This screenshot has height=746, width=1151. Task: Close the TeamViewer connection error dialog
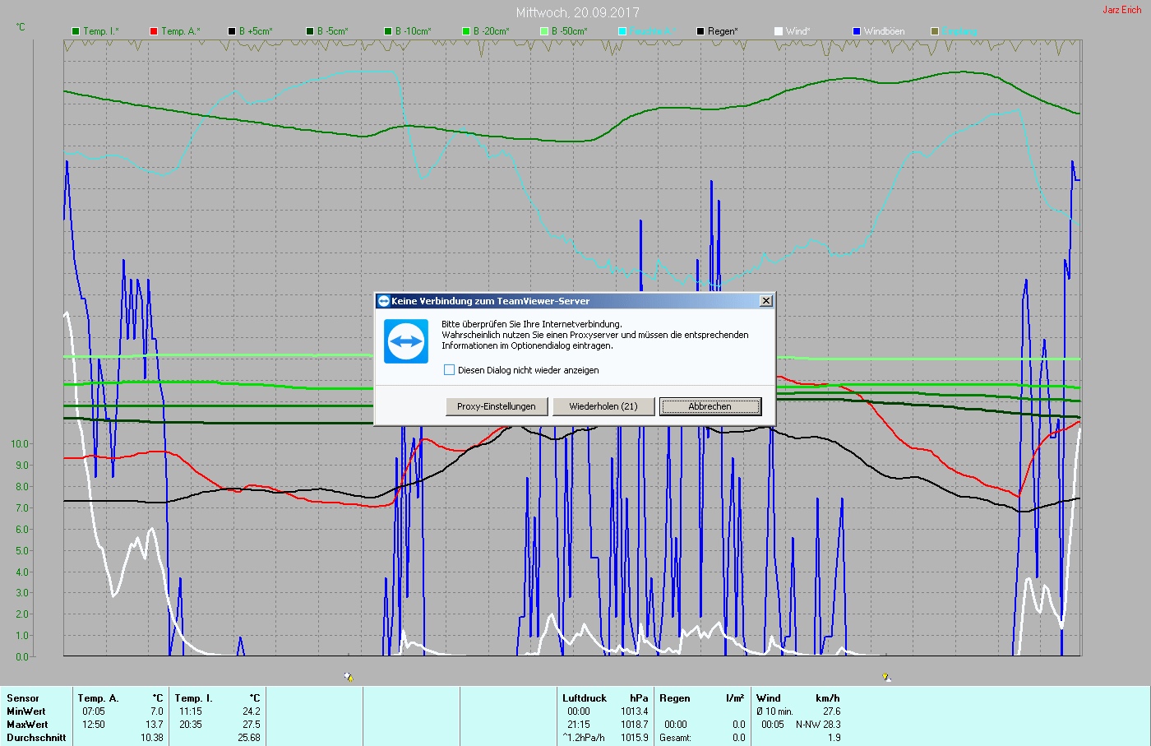(x=765, y=301)
